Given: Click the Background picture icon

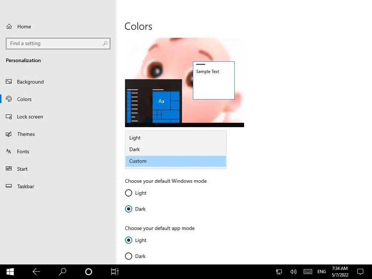Looking at the screenshot, I should (9, 82).
